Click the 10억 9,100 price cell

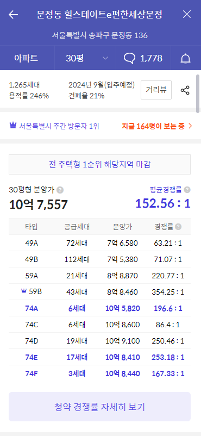(123, 341)
